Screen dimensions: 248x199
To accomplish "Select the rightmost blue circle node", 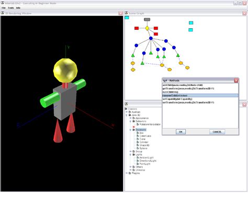I will 174,47.
